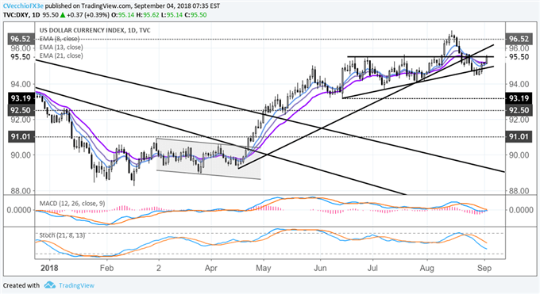Click the EMA (8, close) indicator legend
540x294 pixels.
pyautogui.click(x=60, y=39)
